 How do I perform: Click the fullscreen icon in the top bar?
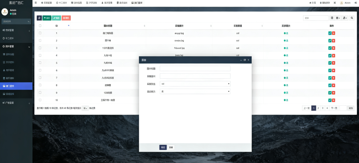[x=335, y=3]
